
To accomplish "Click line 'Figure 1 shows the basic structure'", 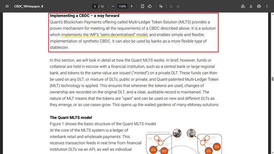I will click(x=103, y=124).
